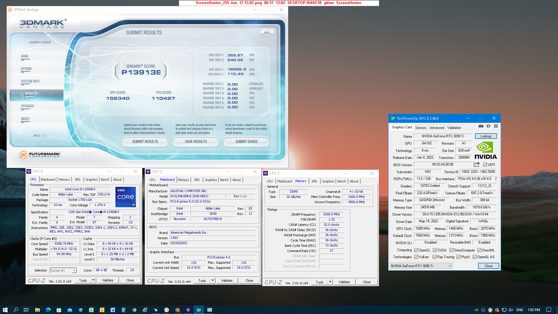Click the NVIDIA tray icon
558x314 pixels.
coord(476,310)
